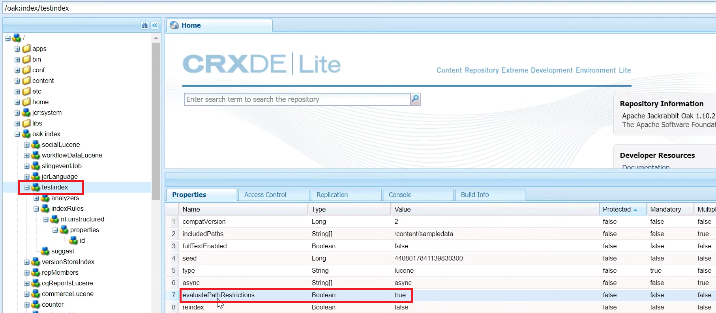Sort by the Name column header

pos(243,209)
